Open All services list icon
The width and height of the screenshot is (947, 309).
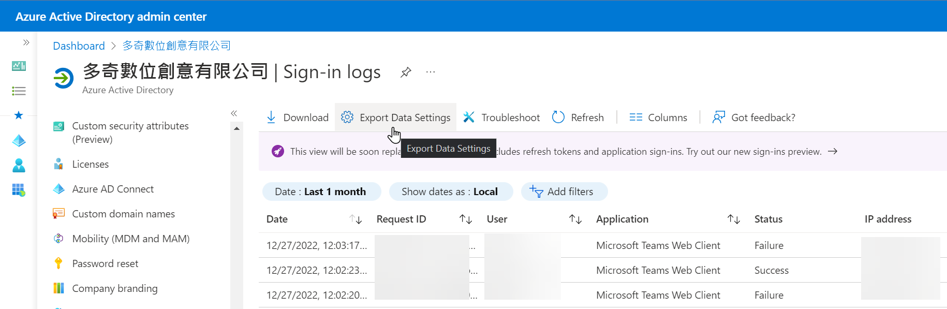pyautogui.click(x=19, y=91)
